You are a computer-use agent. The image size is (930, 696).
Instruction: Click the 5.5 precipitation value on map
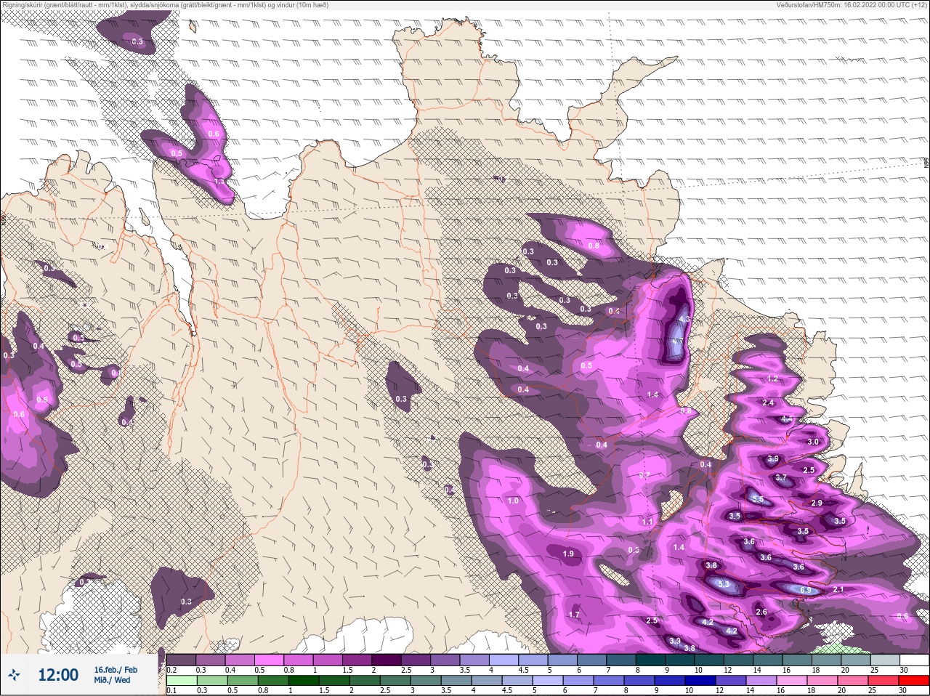758,500
